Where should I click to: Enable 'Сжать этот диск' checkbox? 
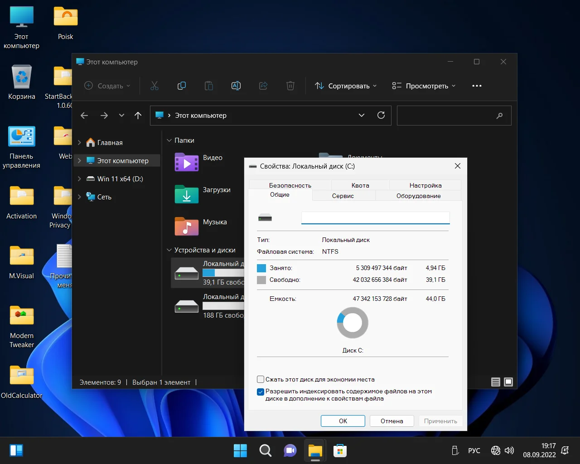coord(261,379)
